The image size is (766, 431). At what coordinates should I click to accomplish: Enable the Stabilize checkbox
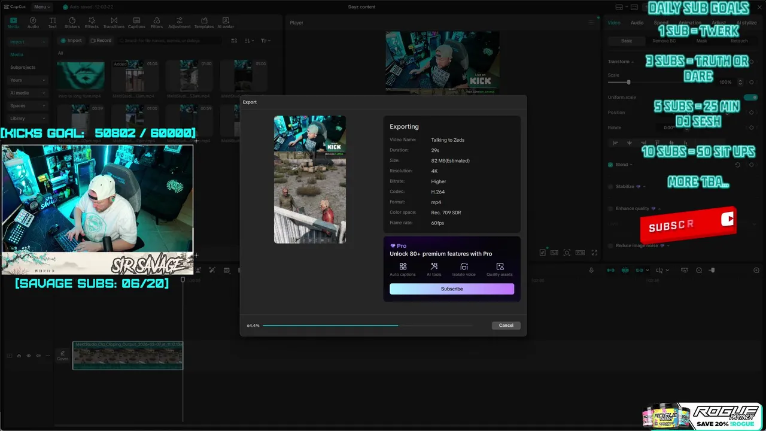pos(610,187)
